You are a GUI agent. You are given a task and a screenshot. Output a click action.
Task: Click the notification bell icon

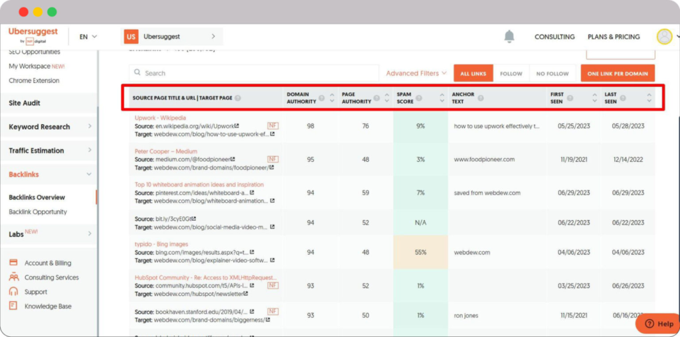tap(509, 37)
